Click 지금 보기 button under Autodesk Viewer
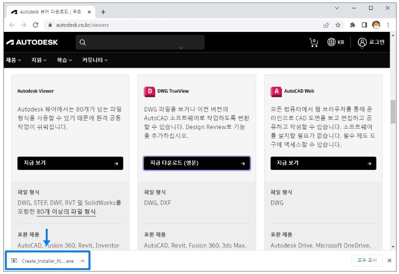Image resolution: width=399 pixels, height=274 pixels. click(70, 163)
